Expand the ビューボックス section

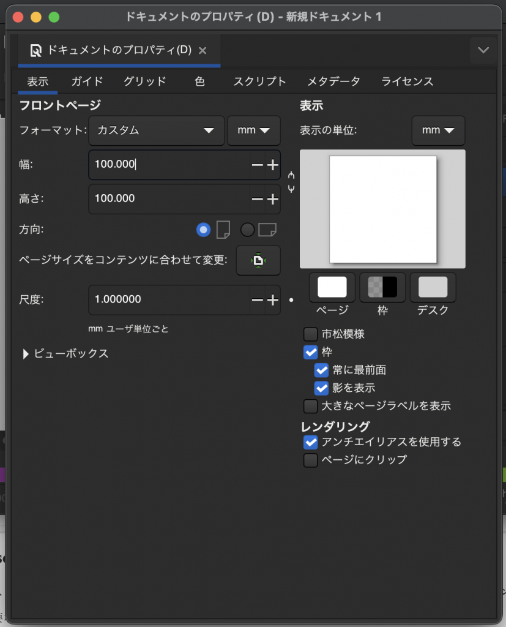pyautogui.click(x=66, y=353)
